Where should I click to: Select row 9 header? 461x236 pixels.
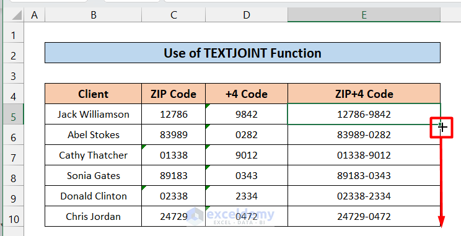tap(13, 196)
